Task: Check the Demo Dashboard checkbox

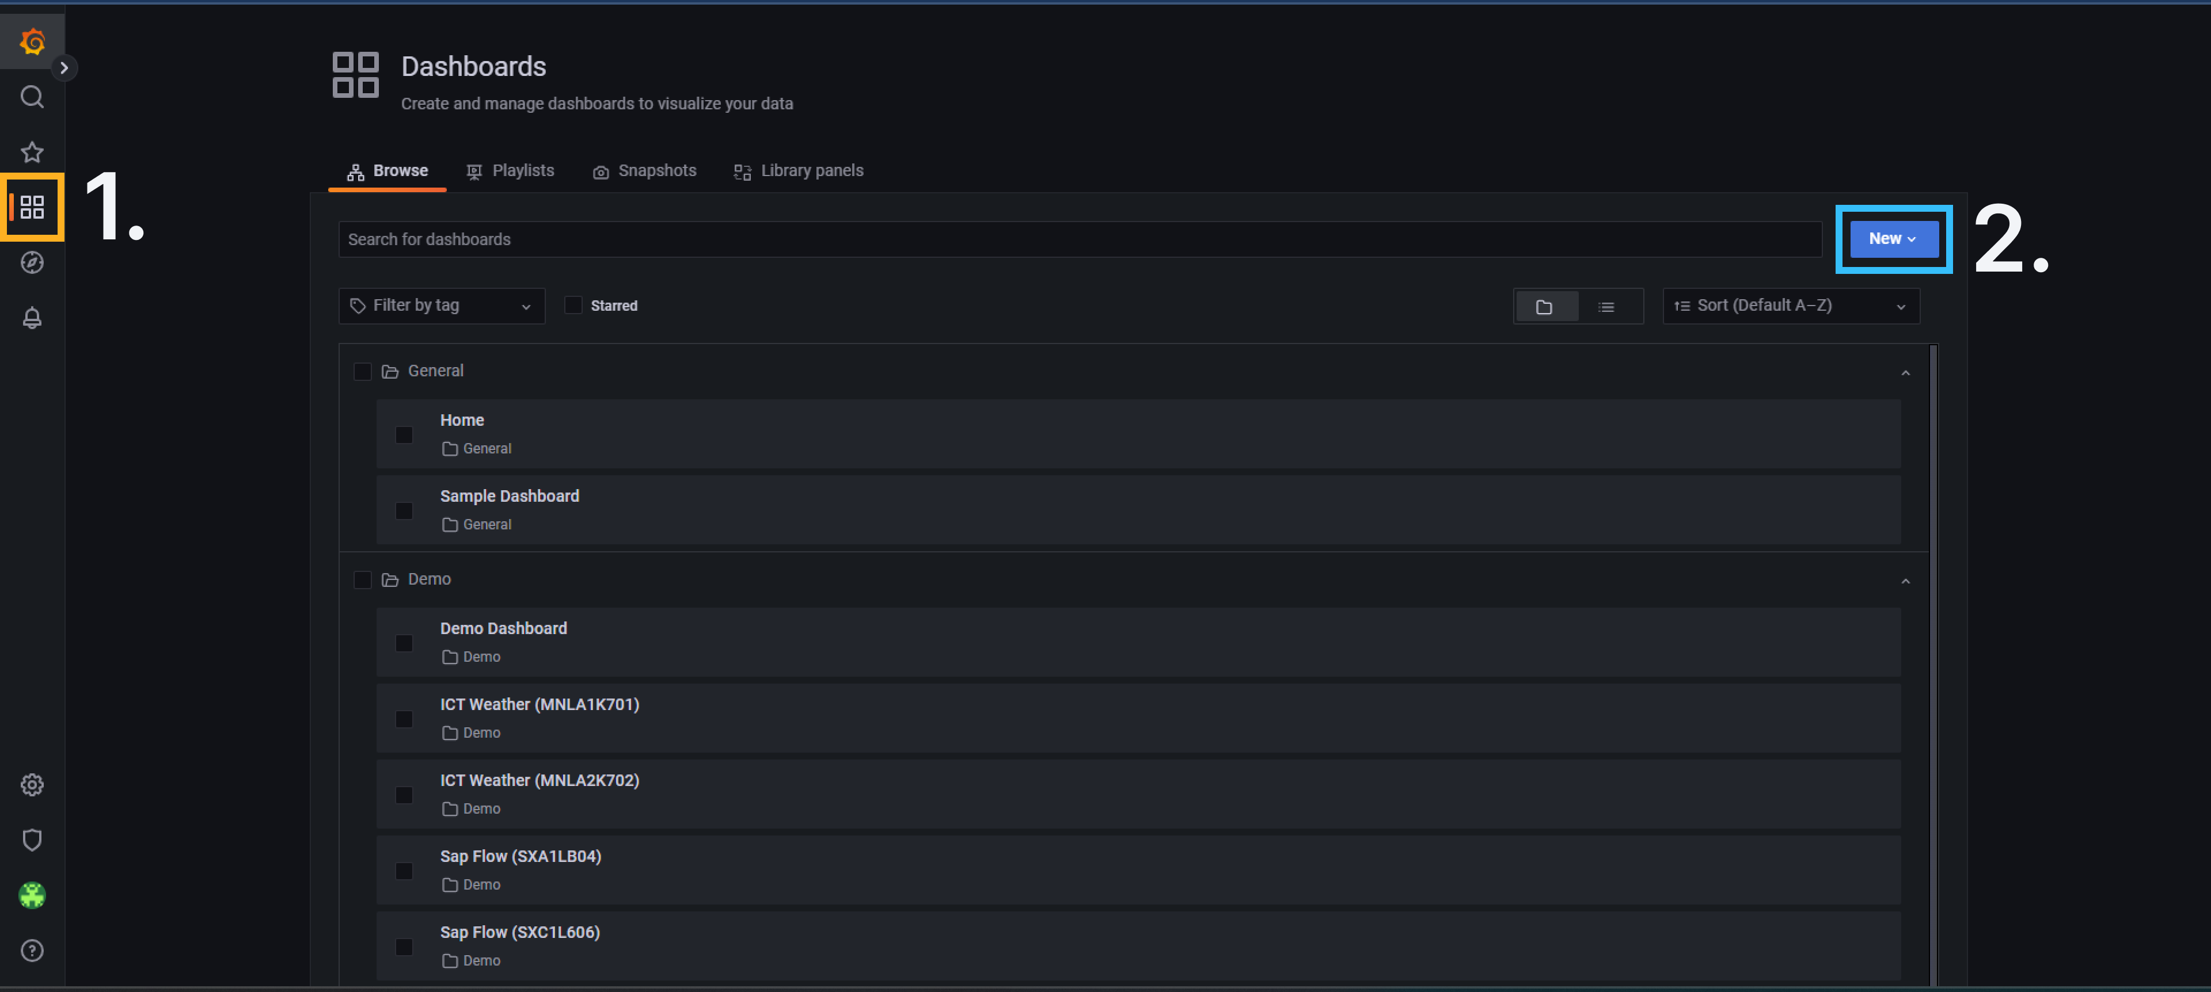Action: 404,643
